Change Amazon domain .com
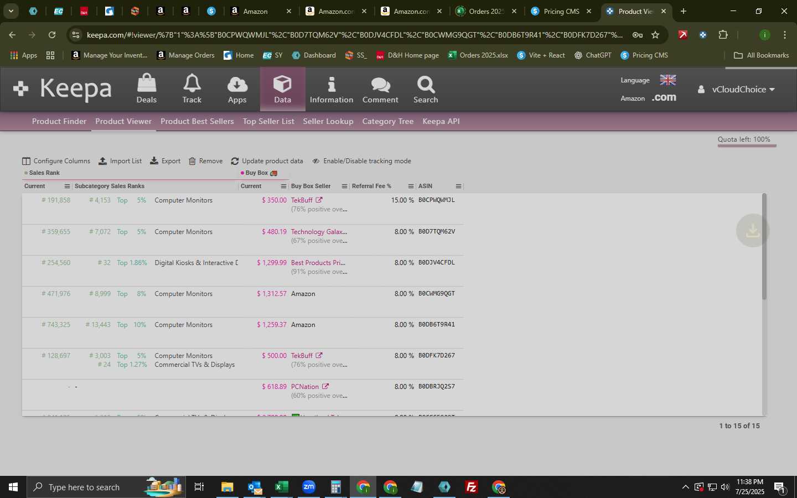Image resolution: width=797 pixels, height=498 pixels. 664,97
